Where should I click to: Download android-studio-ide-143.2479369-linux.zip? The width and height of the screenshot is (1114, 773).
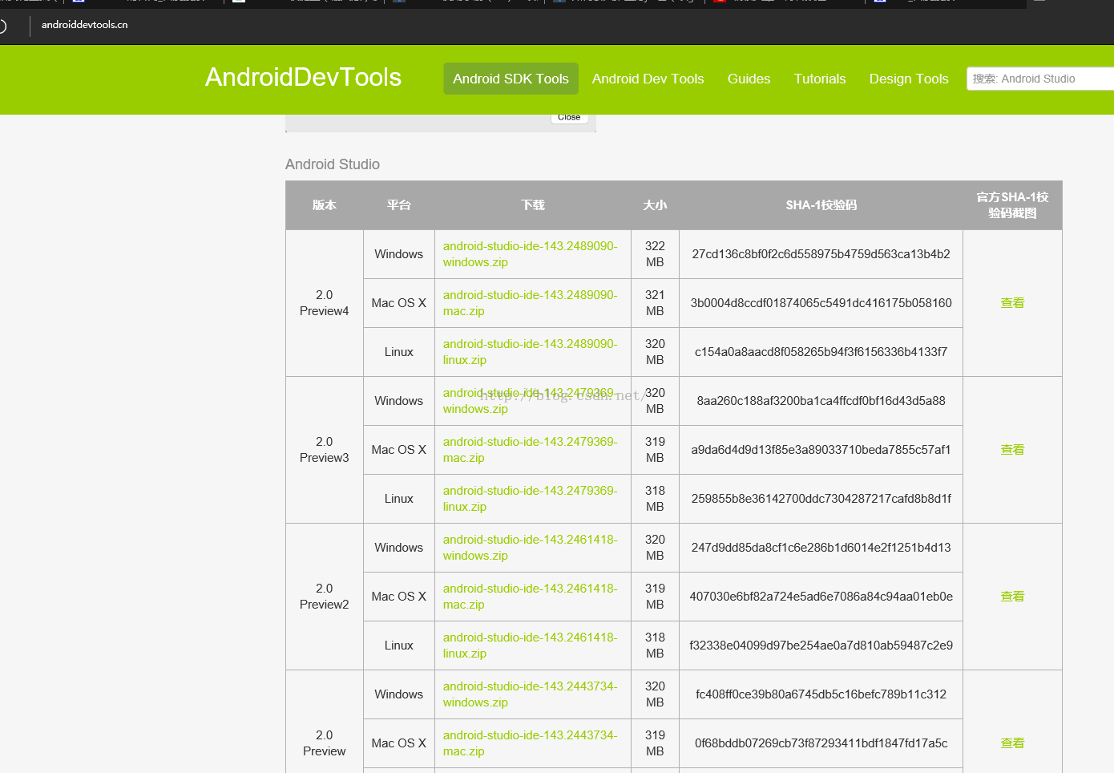tap(530, 499)
